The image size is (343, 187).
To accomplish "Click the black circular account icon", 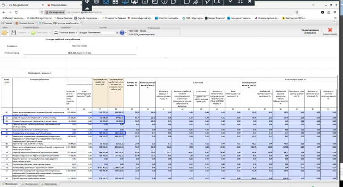I will 322,12.
